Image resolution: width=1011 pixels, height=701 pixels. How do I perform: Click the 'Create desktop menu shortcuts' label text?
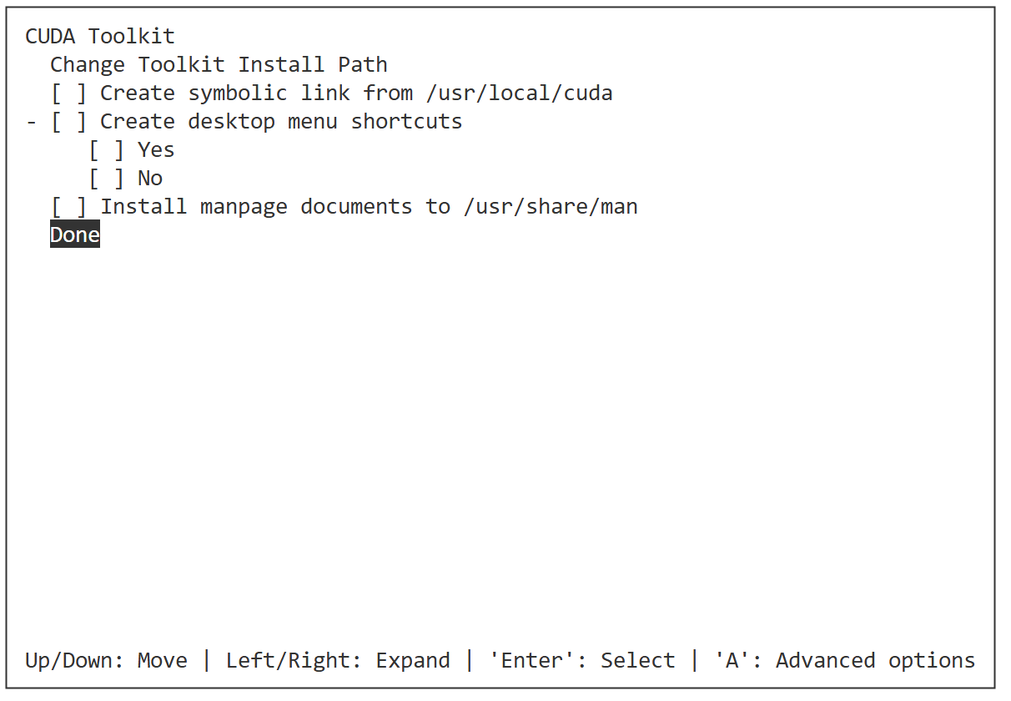[281, 122]
